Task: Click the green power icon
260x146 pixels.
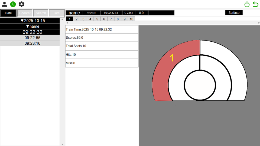Action: (x=247, y=4)
